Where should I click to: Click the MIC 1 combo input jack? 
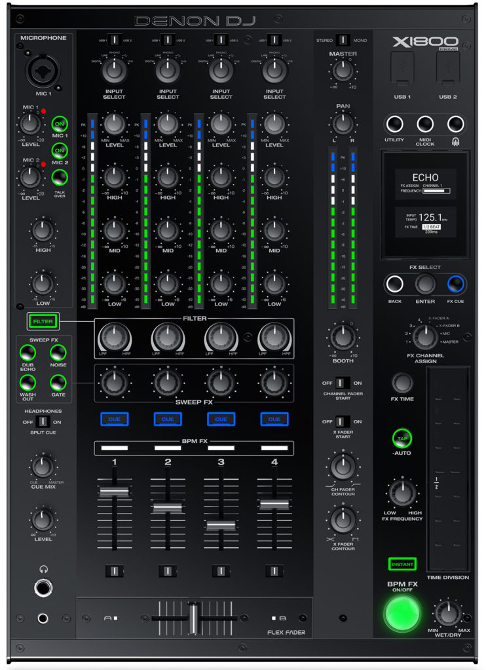click(x=43, y=71)
